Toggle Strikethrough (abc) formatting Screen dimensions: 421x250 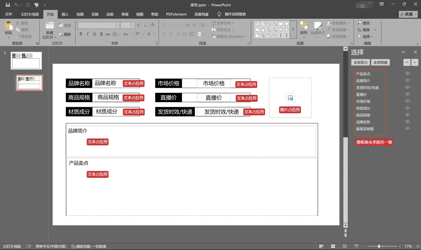(108, 34)
